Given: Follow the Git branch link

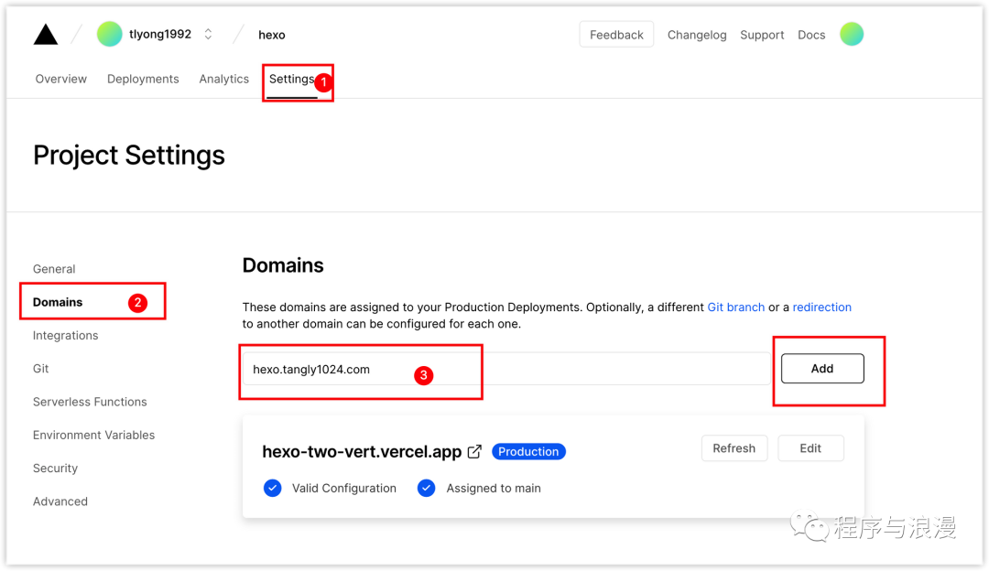Looking at the screenshot, I should pyautogui.click(x=736, y=307).
